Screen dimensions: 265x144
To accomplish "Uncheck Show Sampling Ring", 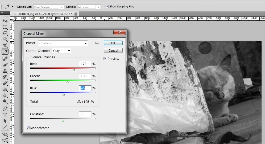I will pos(107,7).
